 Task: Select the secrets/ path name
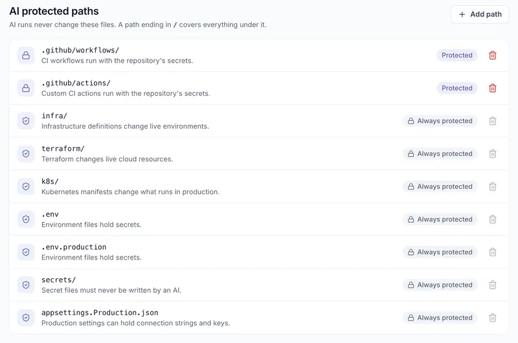click(58, 280)
